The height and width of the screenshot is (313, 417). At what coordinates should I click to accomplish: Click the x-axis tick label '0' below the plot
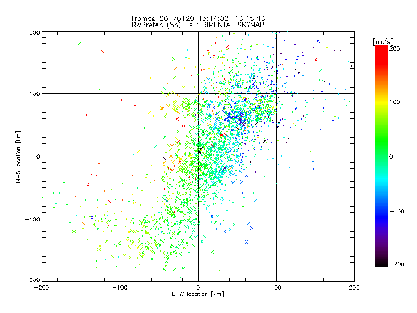(x=198, y=287)
